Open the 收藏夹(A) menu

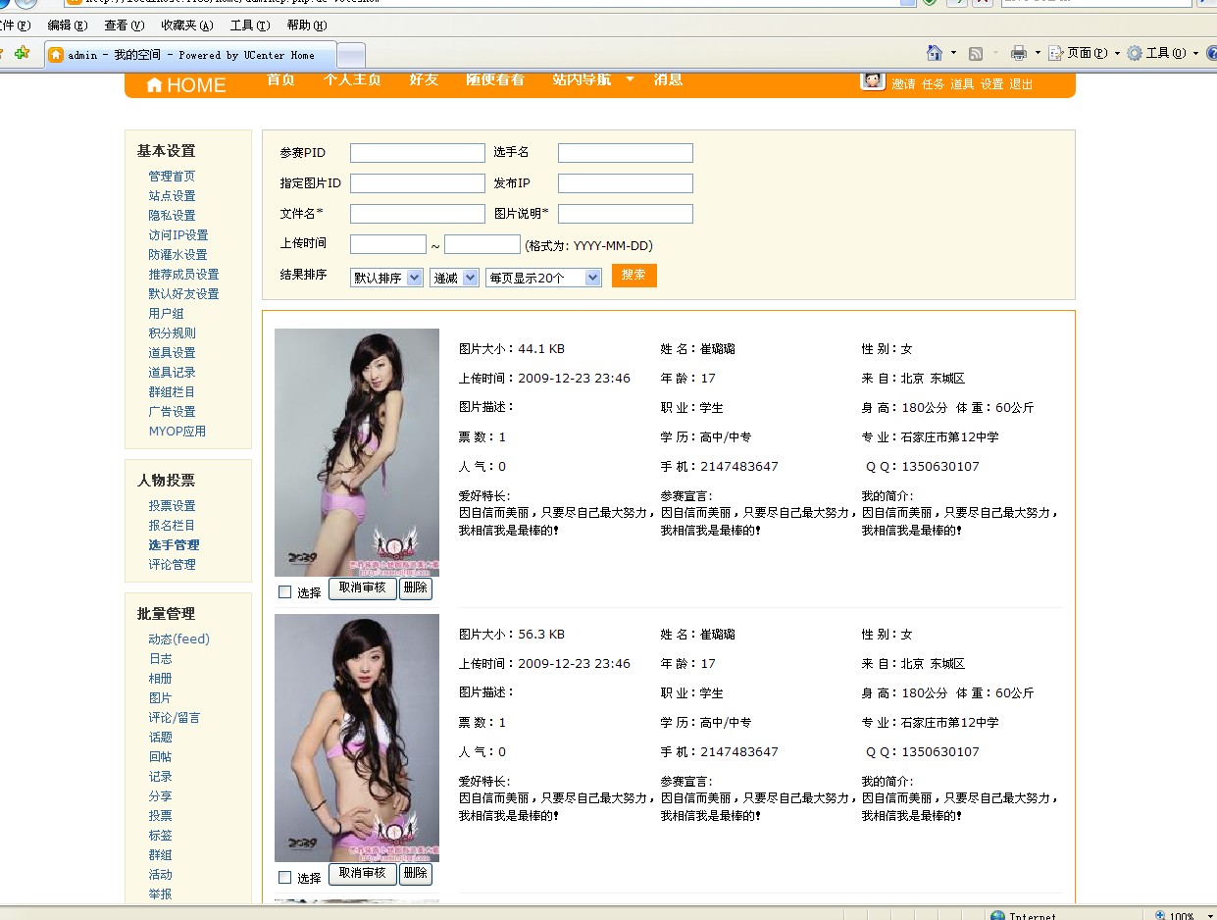pos(188,25)
